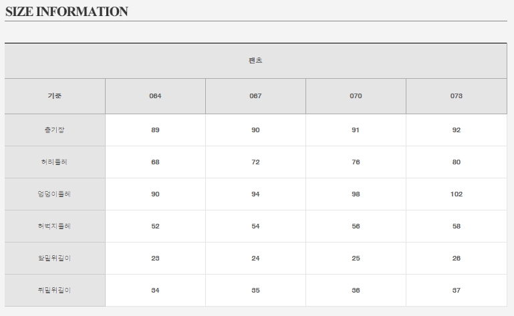Click the 064 size column header

(155, 96)
